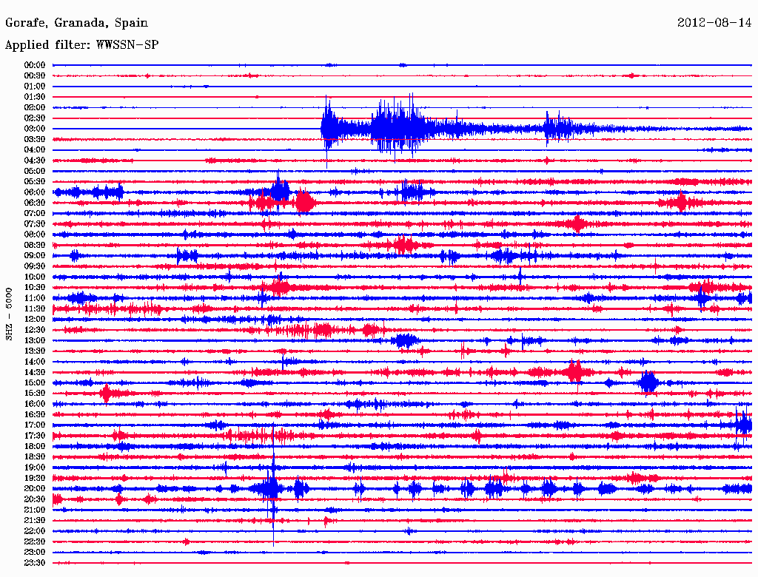Click the red burst on the 06:30 trace

coord(305,202)
